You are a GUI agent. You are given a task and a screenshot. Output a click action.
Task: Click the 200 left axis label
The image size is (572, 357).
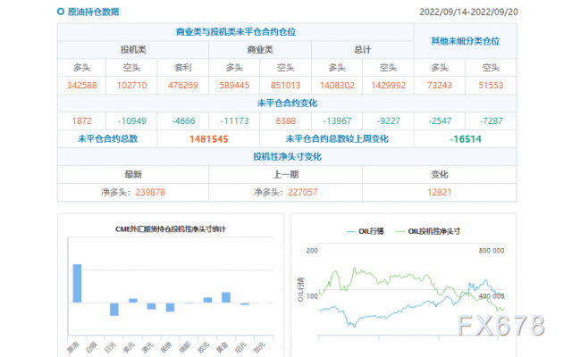click(312, 251)
